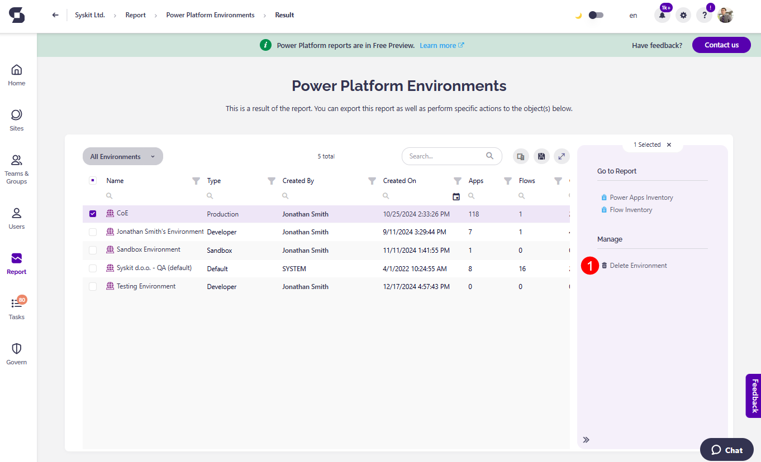Open the Govern section
The image size is (761, 462).
(x=16, y=354)
